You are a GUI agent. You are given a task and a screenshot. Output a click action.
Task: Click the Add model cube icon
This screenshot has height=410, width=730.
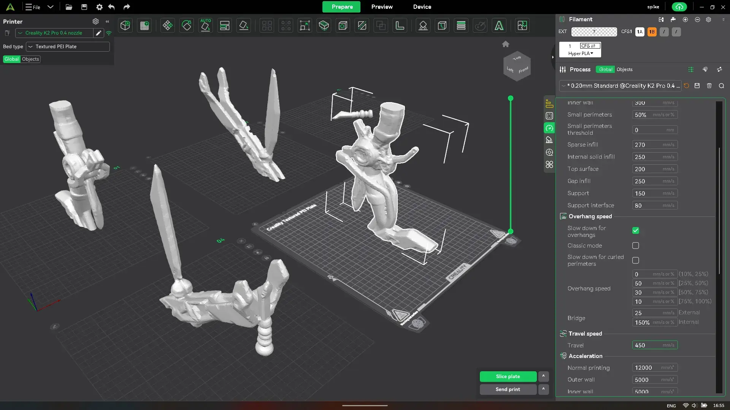(x=125, y=25)
